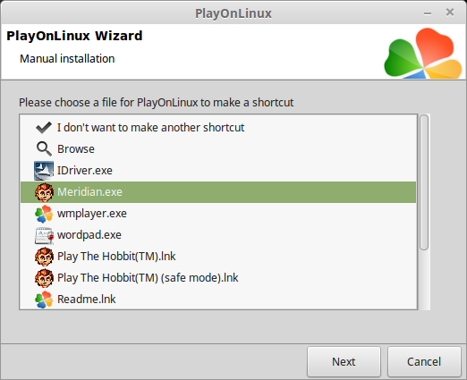Choose wmplayer.exe from the list
Viewport: 467px width, 380px height.
click(92, 214)
